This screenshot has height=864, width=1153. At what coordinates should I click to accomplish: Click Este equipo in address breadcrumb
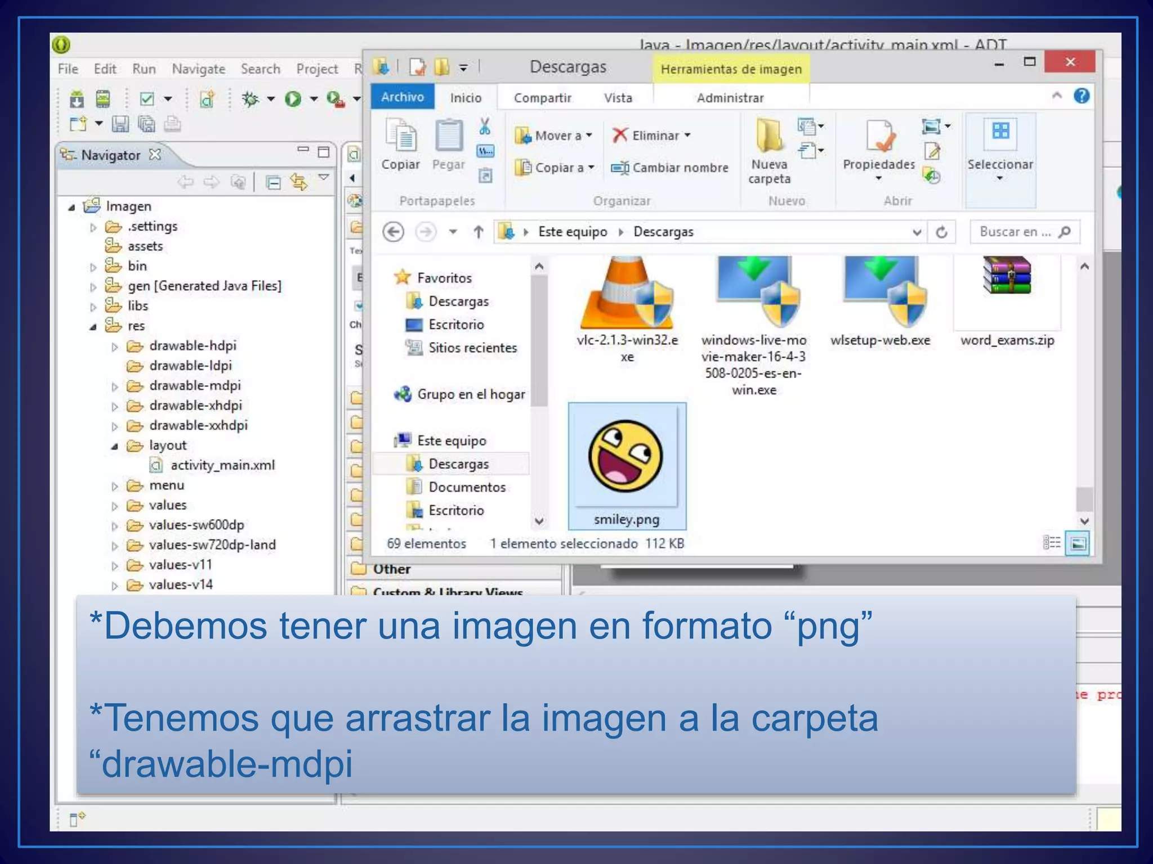click(x=573, y=232)
